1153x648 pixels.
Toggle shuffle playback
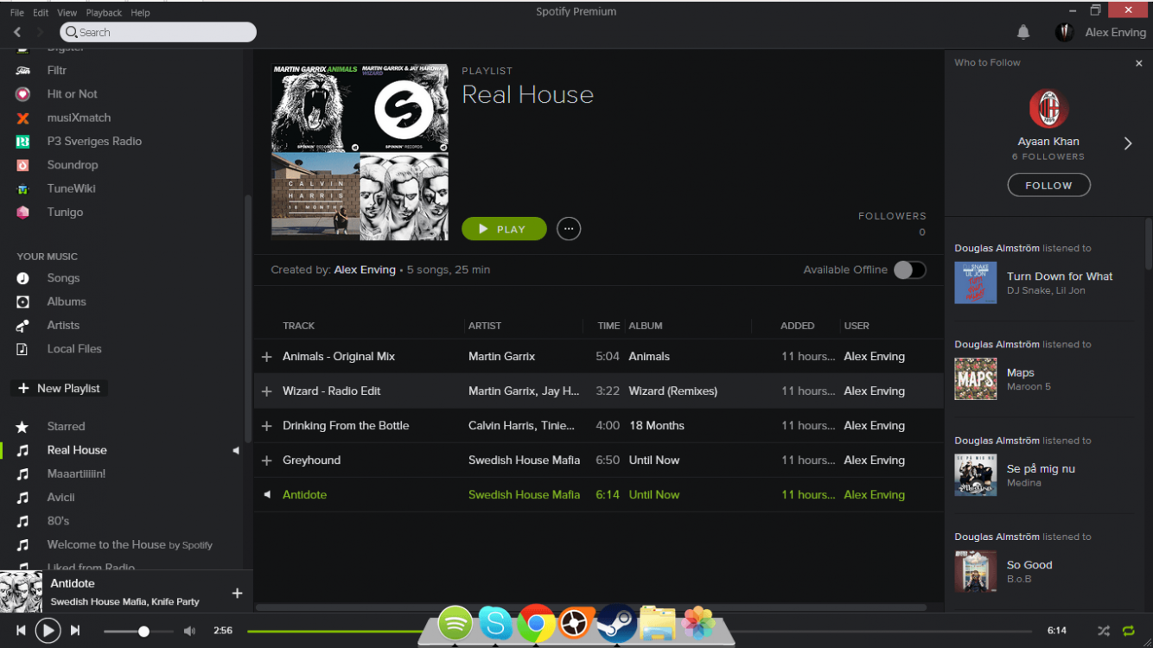click(1104, 631)
